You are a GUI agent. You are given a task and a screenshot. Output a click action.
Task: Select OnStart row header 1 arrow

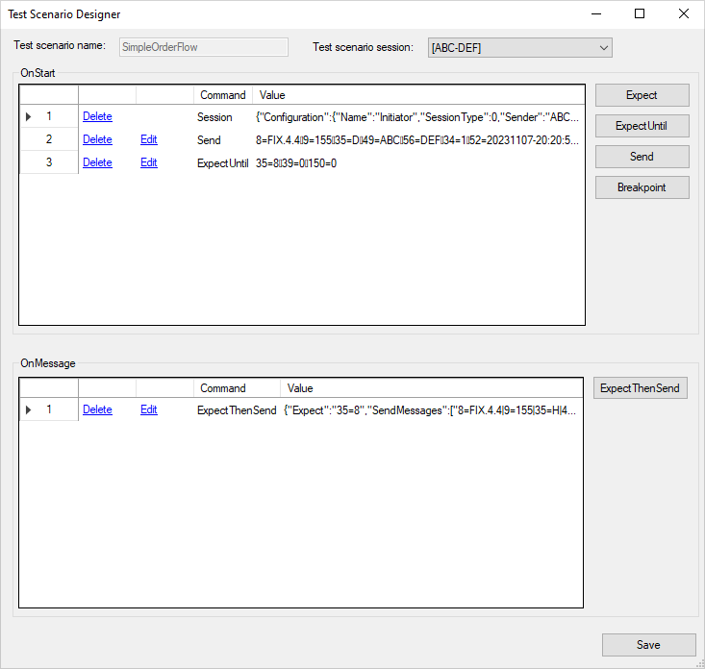click(28, 117)
